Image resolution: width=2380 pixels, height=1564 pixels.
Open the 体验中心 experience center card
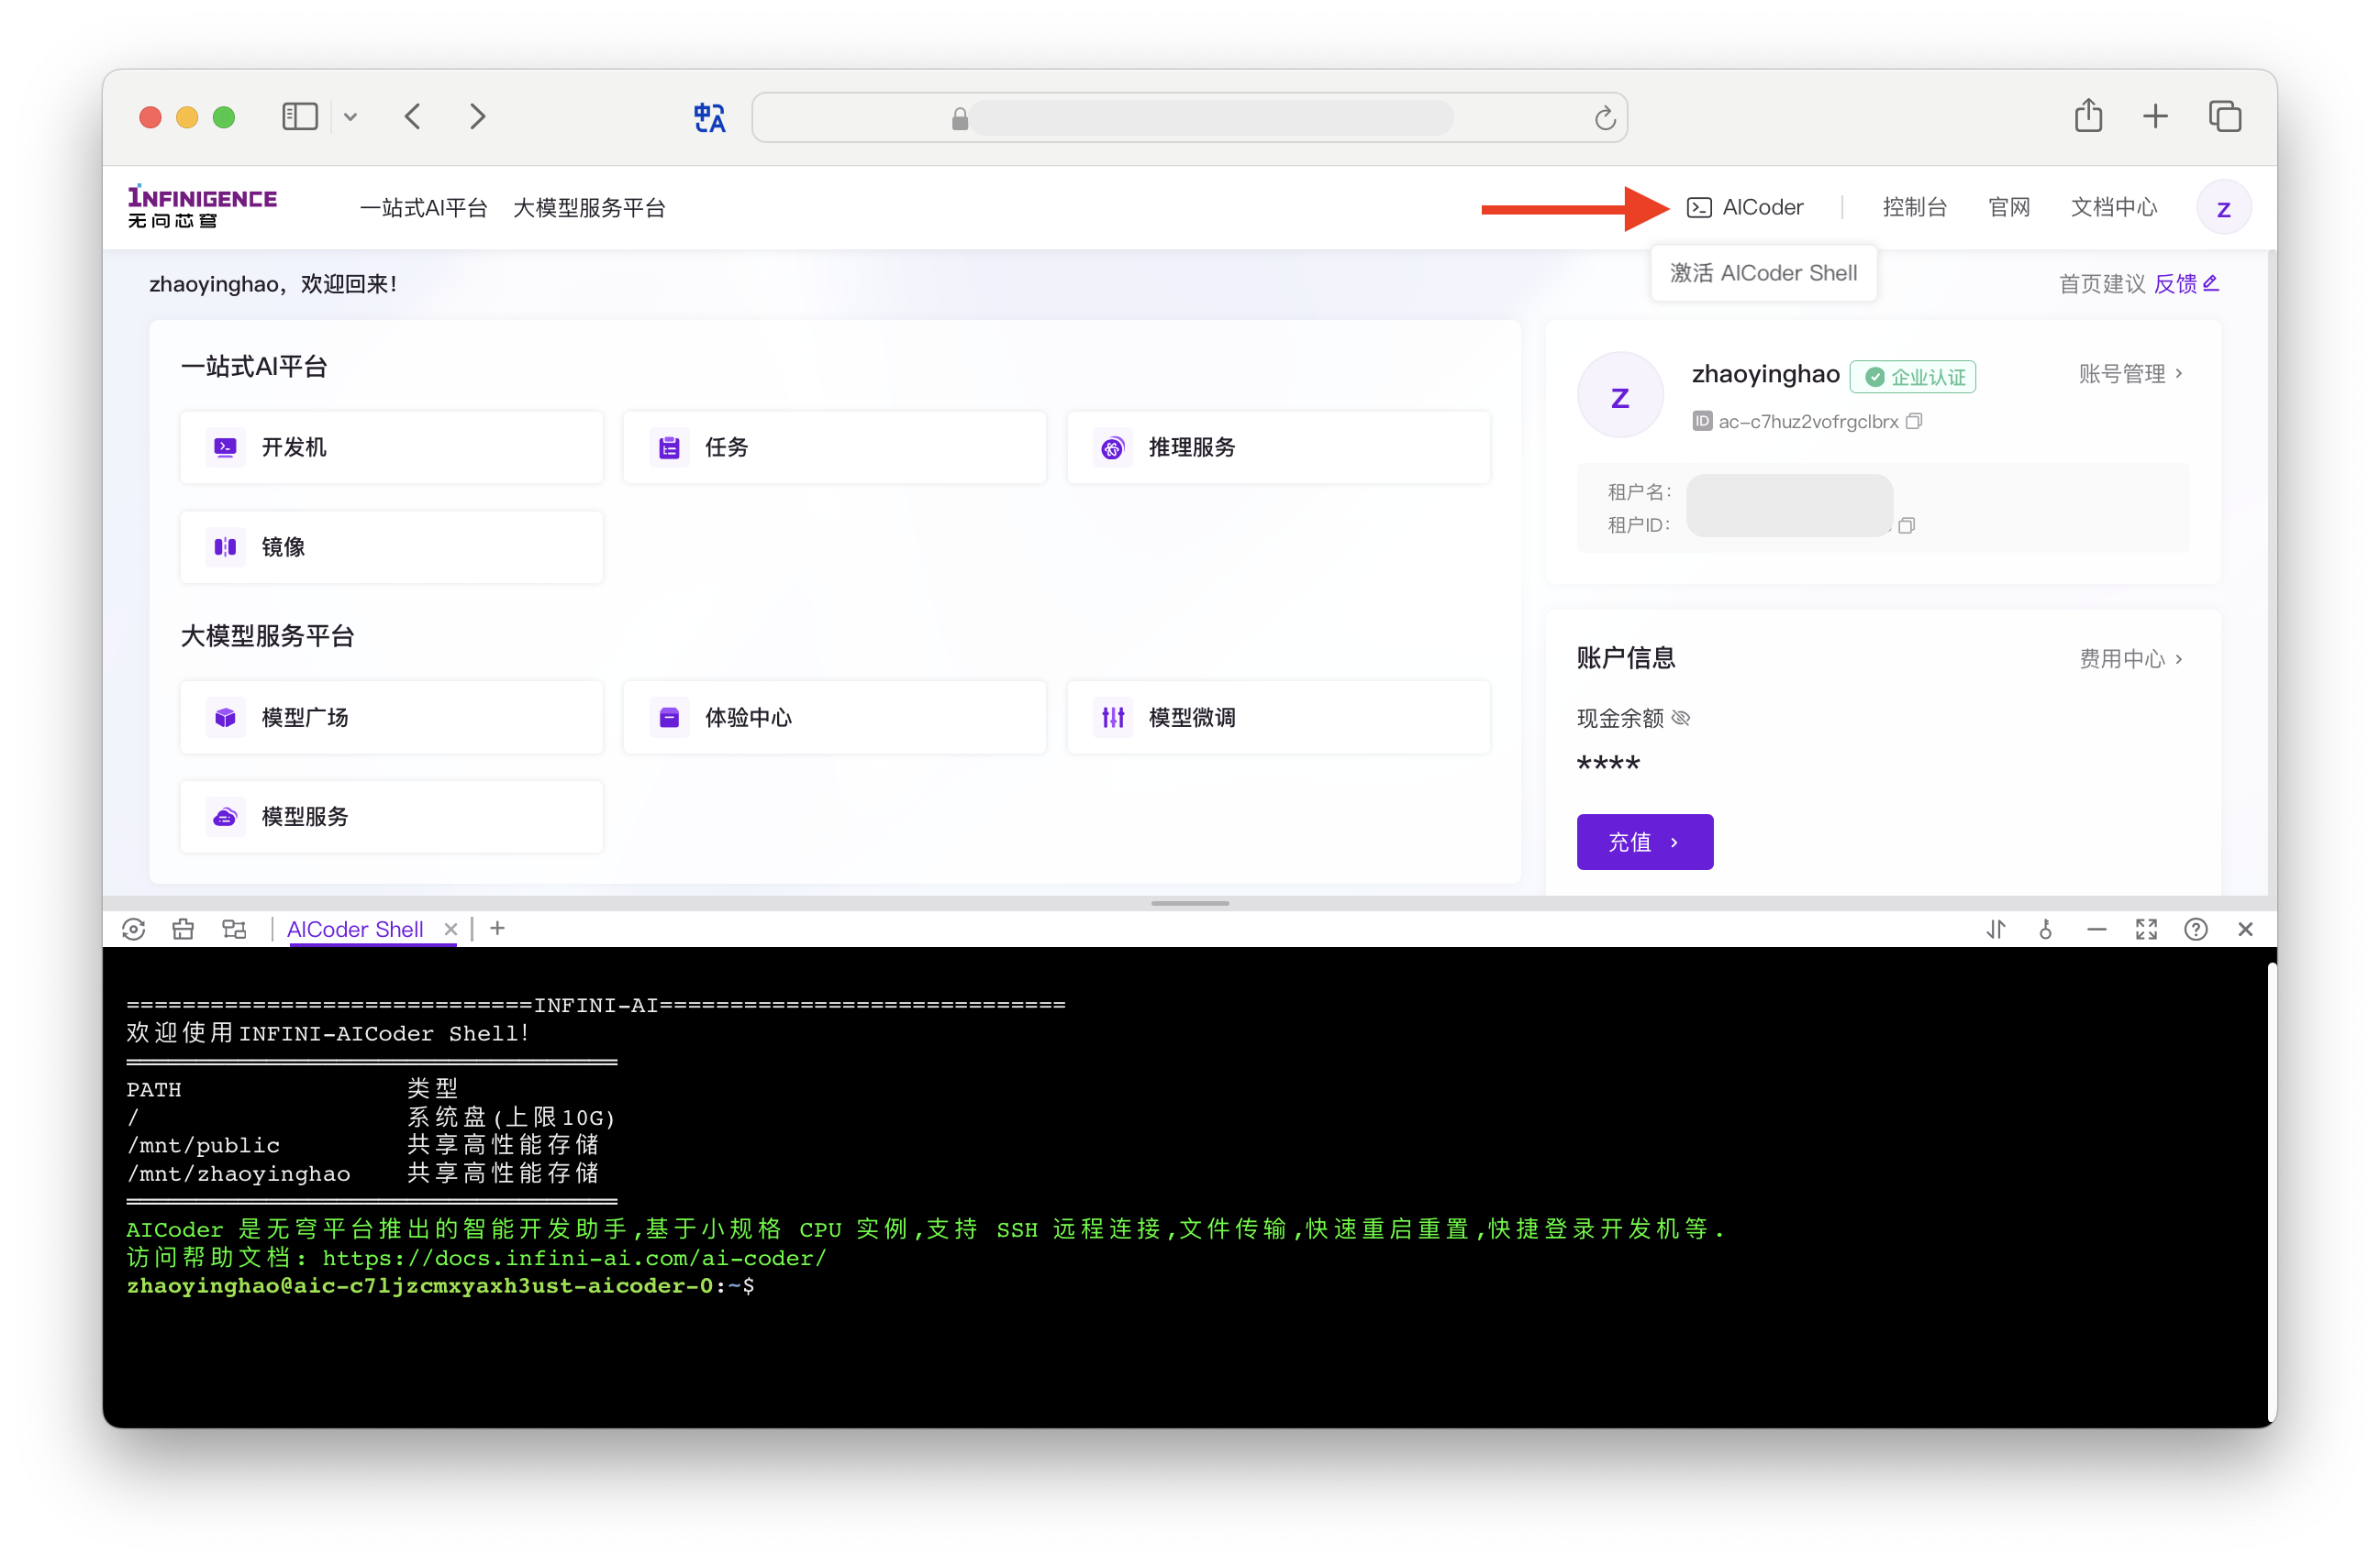point(834,718)
